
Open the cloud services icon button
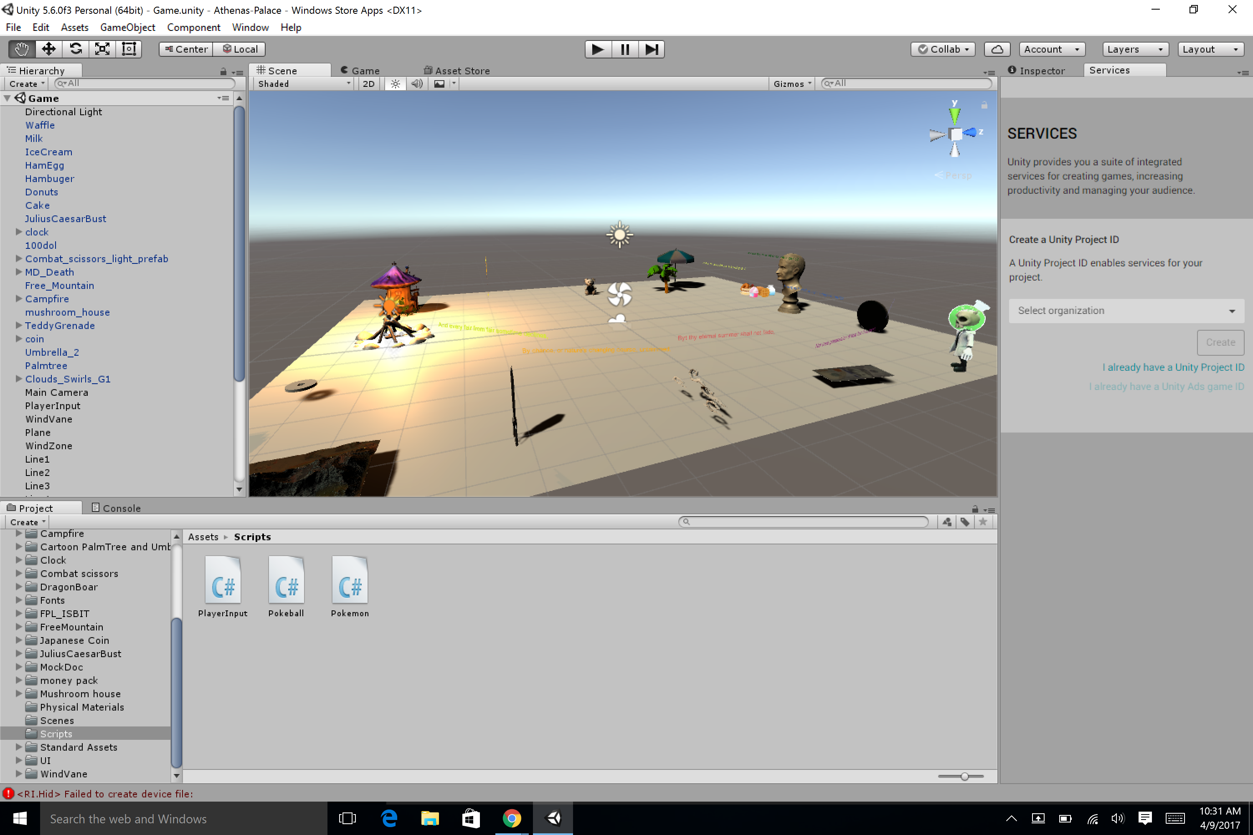pyautogui.click(x=997, y=49)
